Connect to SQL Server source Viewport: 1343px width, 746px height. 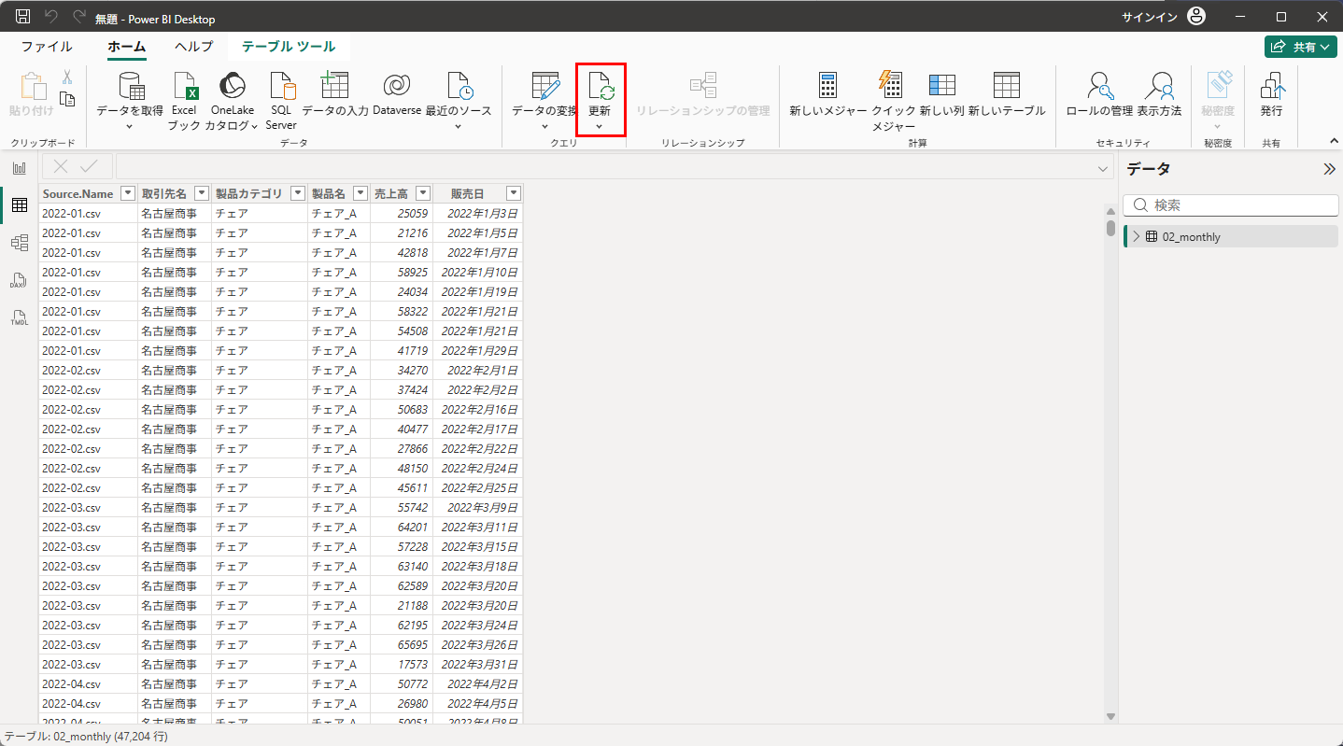tap(281, 101)
